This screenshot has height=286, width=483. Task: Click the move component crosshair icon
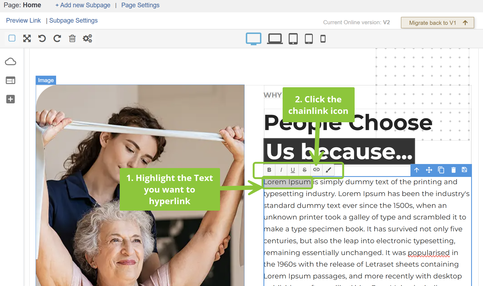[x=429, y=170]
